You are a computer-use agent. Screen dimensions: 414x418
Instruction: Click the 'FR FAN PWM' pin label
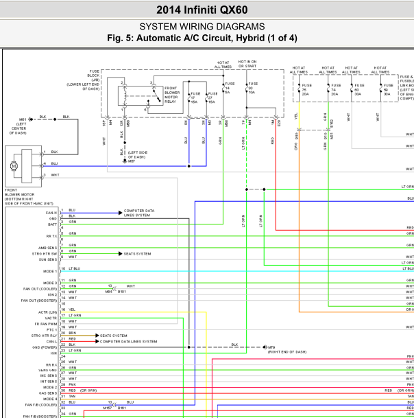tap(46, 324)
